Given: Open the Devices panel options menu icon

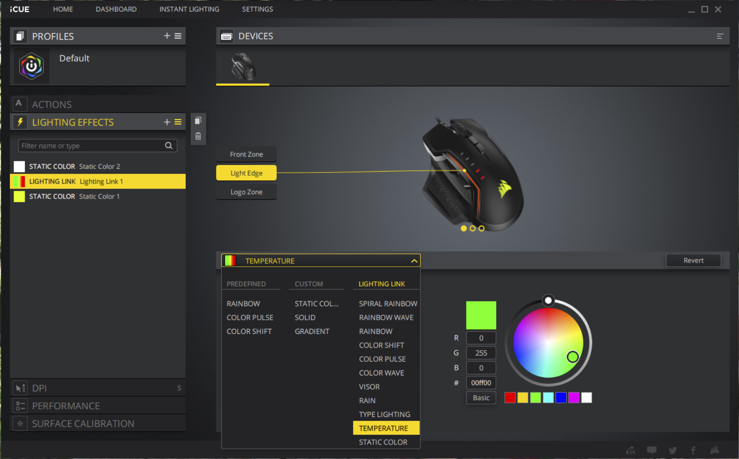Looking at the screenshot, I should [720, 36].
